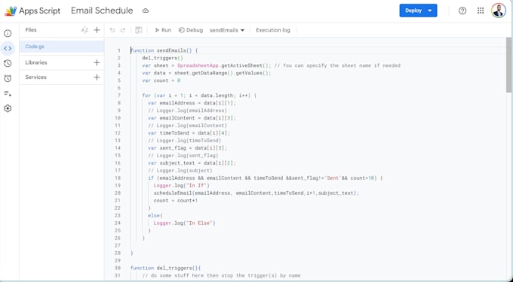Image resolution: width=513 pixels, height=282 pixels.
Task: Open the Executions list icon
Action: 8,93
